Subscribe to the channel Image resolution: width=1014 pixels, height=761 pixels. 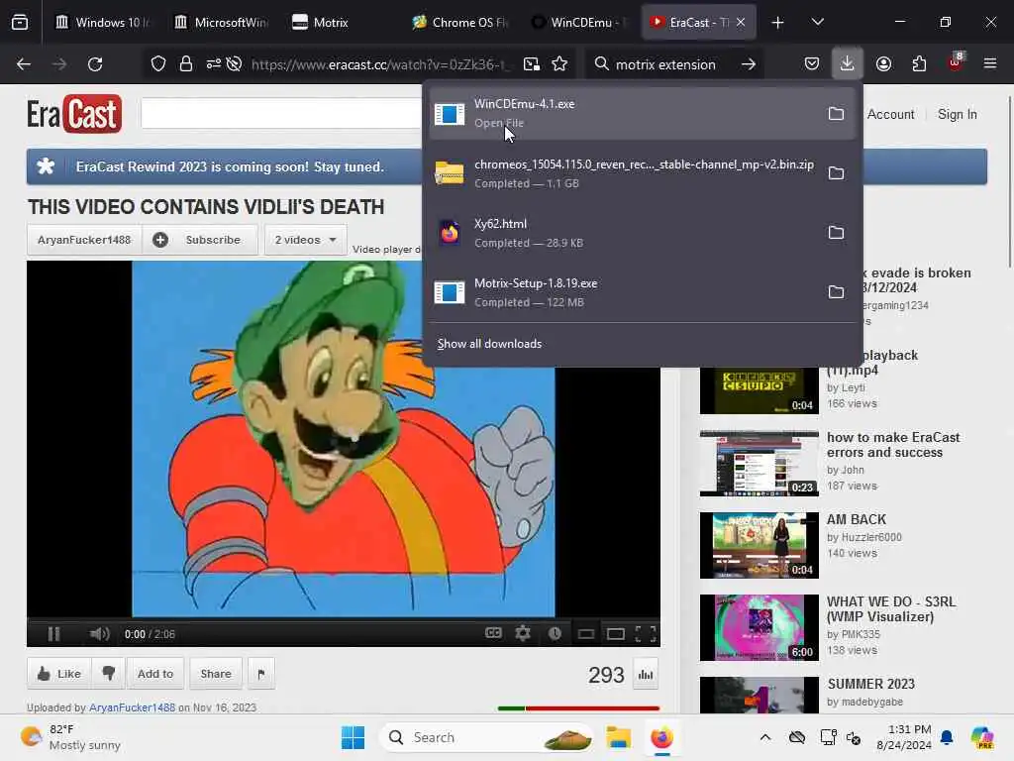pos(200,240)
